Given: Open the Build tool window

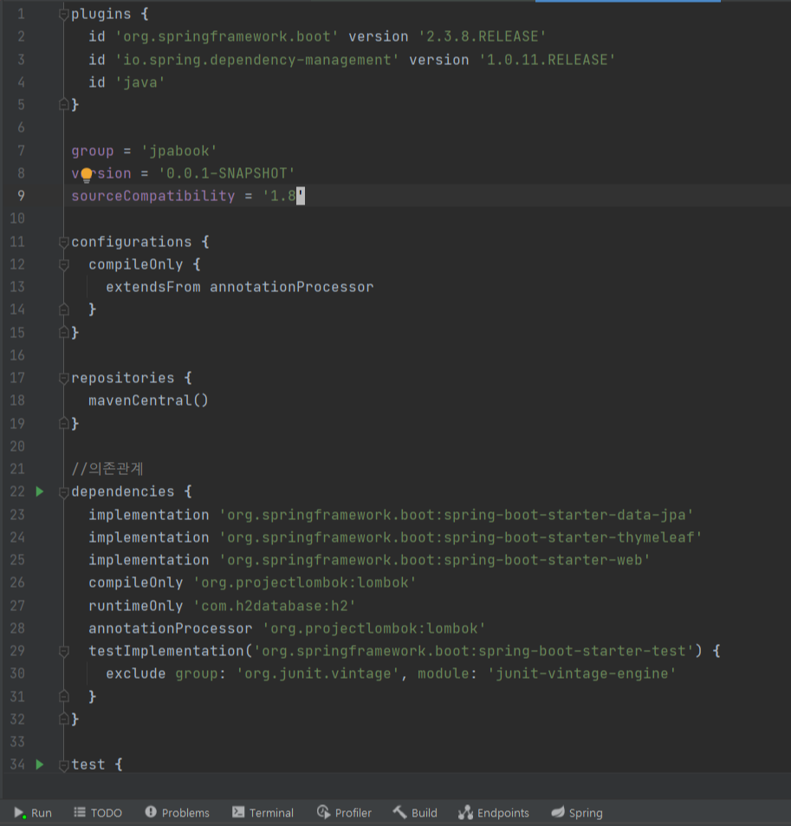Looking at the screenshot, I should (x=415, y=812).
